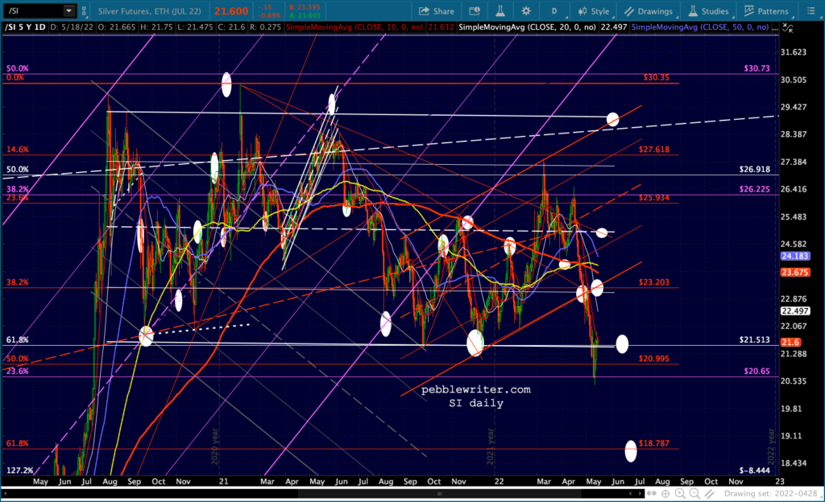Click the list menu icon at toolbar end
The image size is (825, 502).
tap(810, 11)
